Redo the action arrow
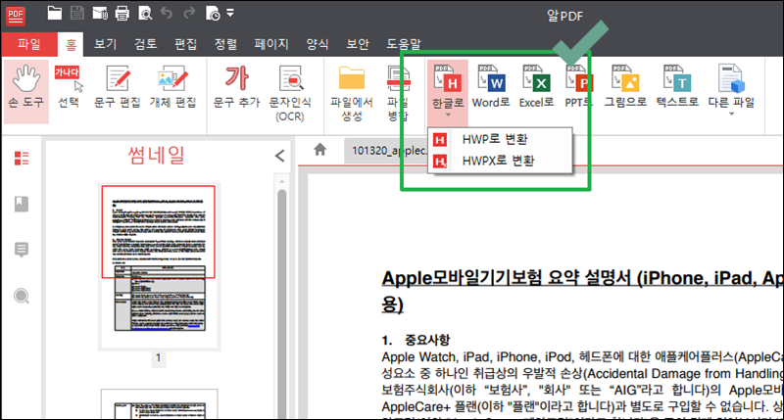The height and width of the screenshot is (420, 784). pyautogui.click(x=189, y=13)
